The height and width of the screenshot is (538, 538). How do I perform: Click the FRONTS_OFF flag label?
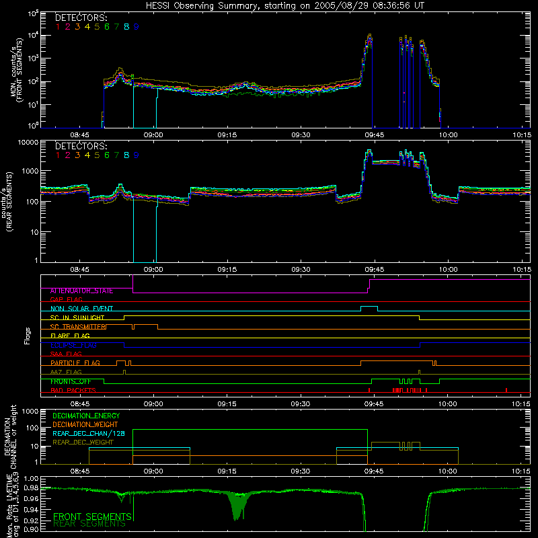pyautogui.click(x=71, y=381)
